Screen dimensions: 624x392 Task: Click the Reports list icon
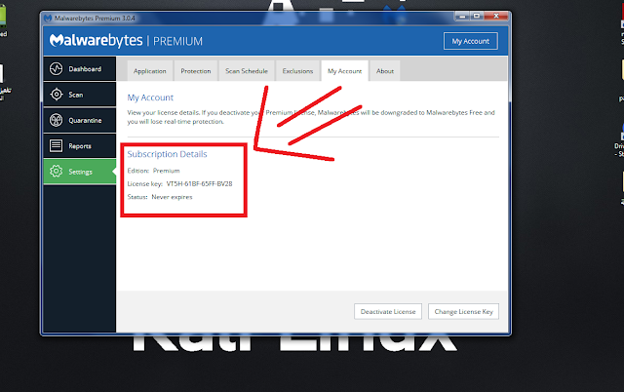coord(57,145)
